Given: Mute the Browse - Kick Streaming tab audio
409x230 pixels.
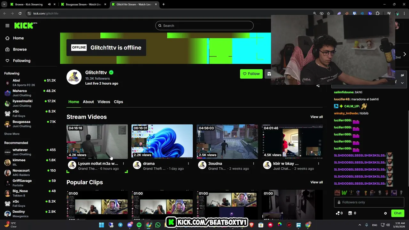Looking at the screenshot, I should [x=49, y=4].
